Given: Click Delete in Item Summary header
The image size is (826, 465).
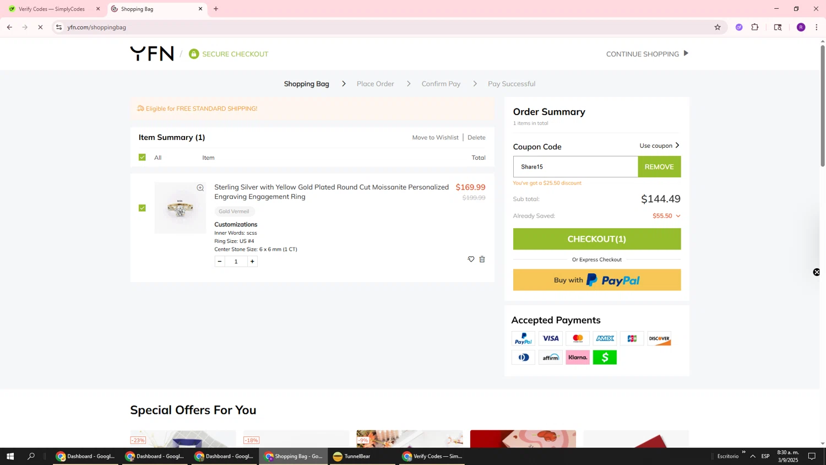Looking at the screenshot, I should (476, 138).
